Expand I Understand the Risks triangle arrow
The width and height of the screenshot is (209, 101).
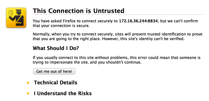(x=29, y=93)
